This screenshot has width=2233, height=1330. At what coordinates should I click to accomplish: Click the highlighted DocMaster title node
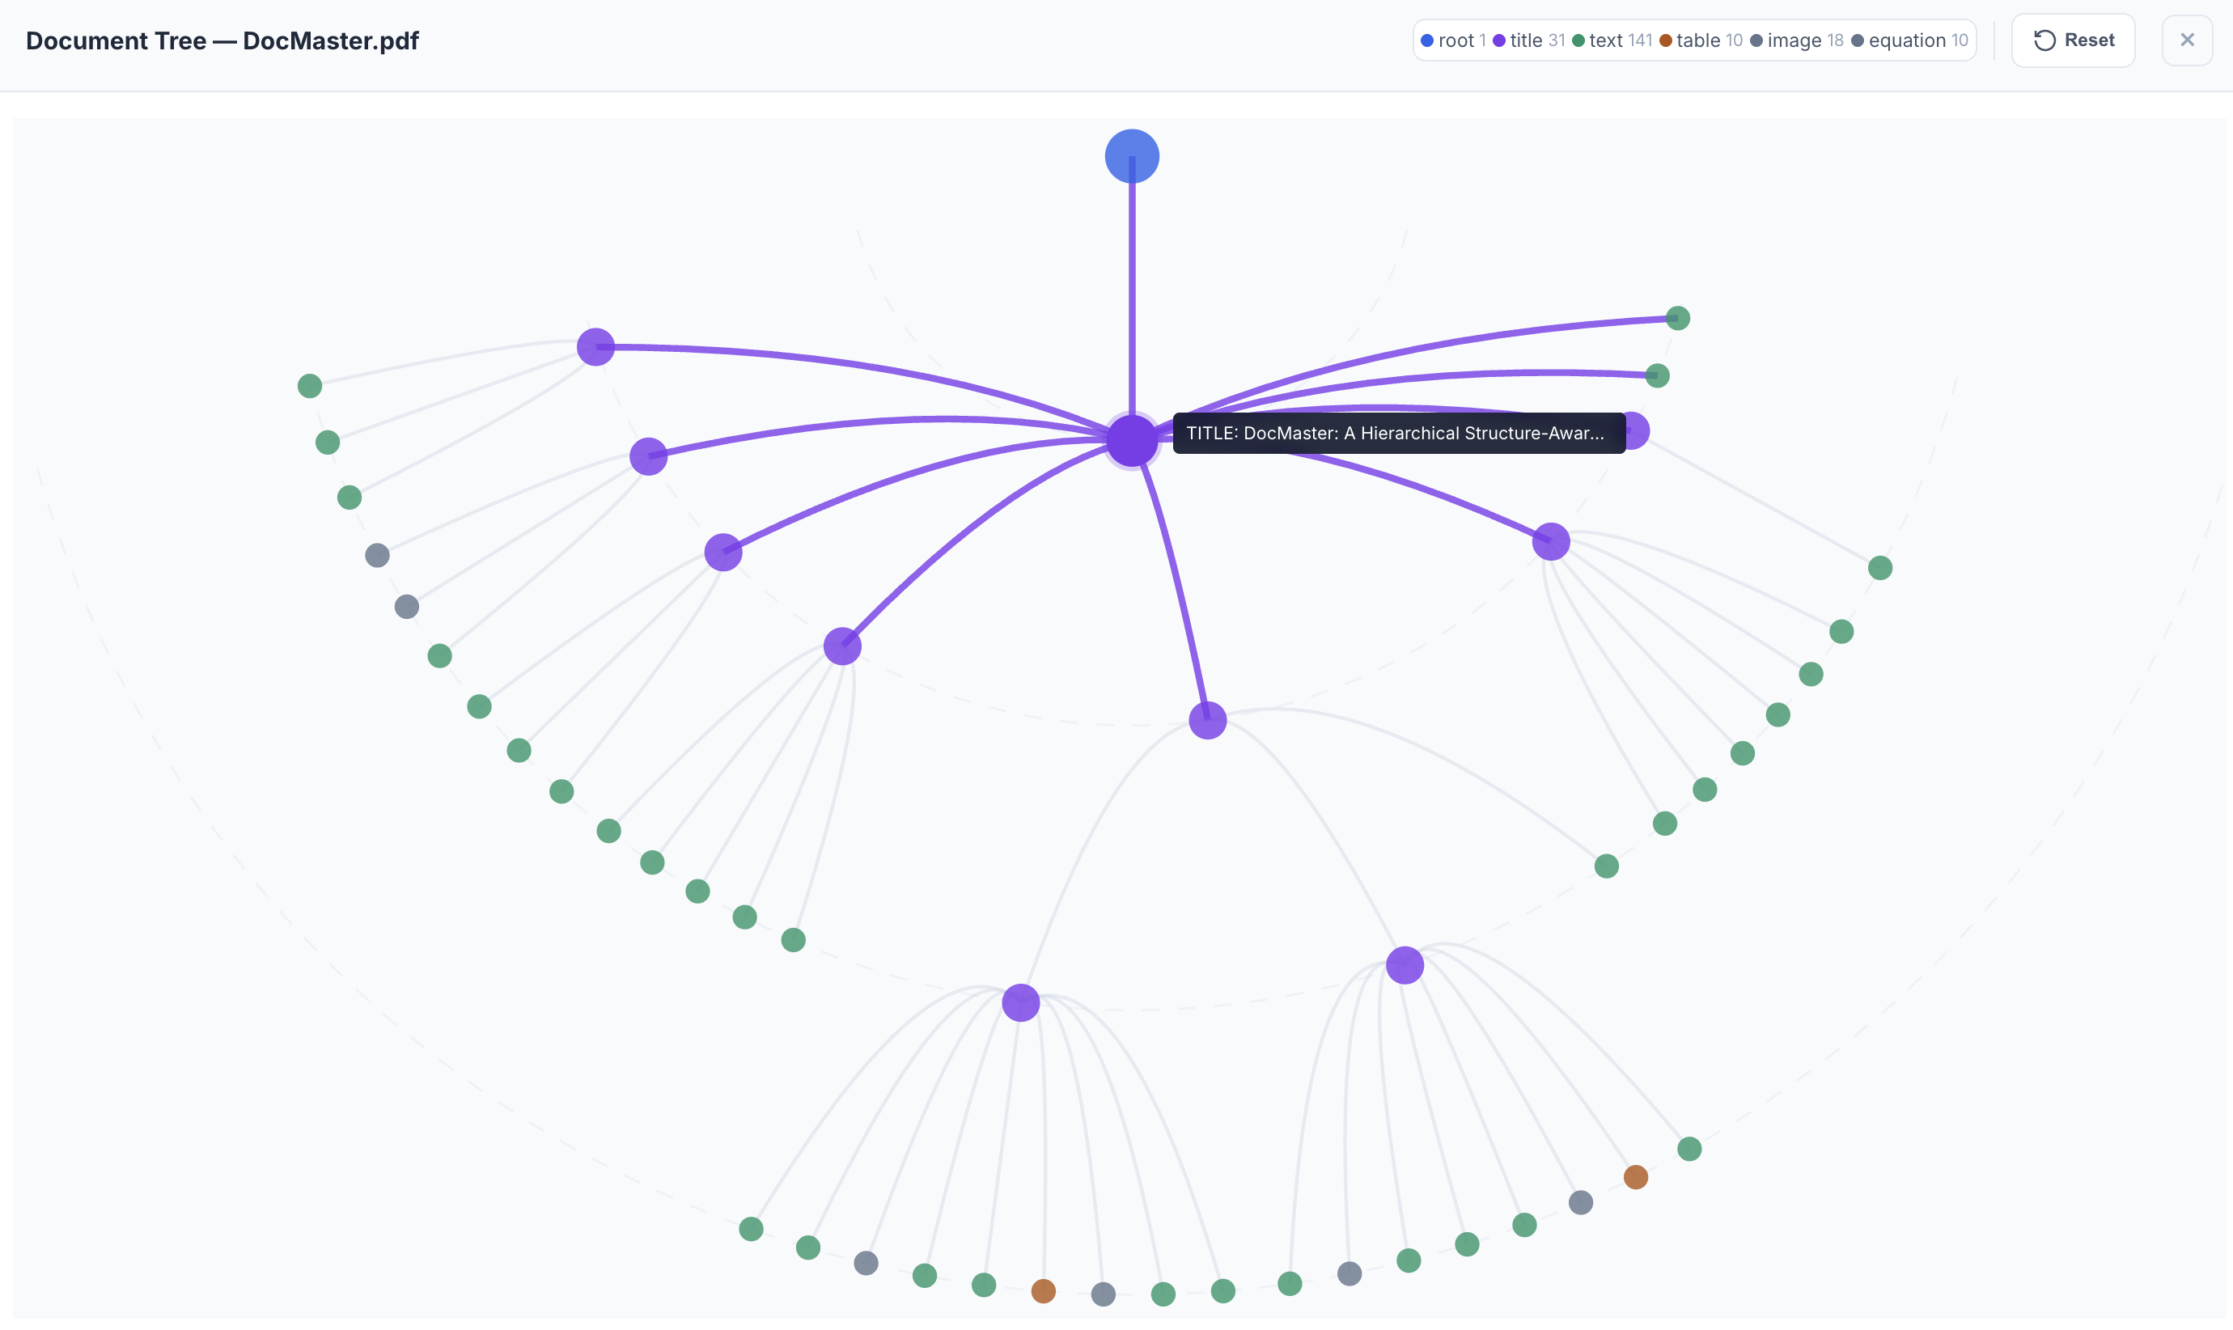click(x=1132, y=440)
